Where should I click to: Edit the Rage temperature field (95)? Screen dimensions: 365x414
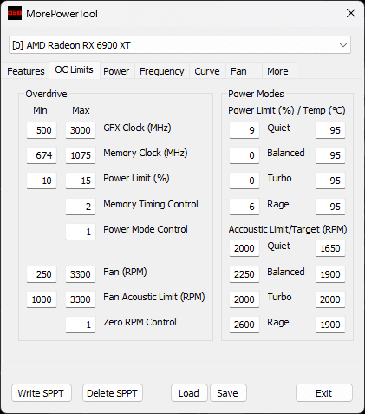coord(330,207)
